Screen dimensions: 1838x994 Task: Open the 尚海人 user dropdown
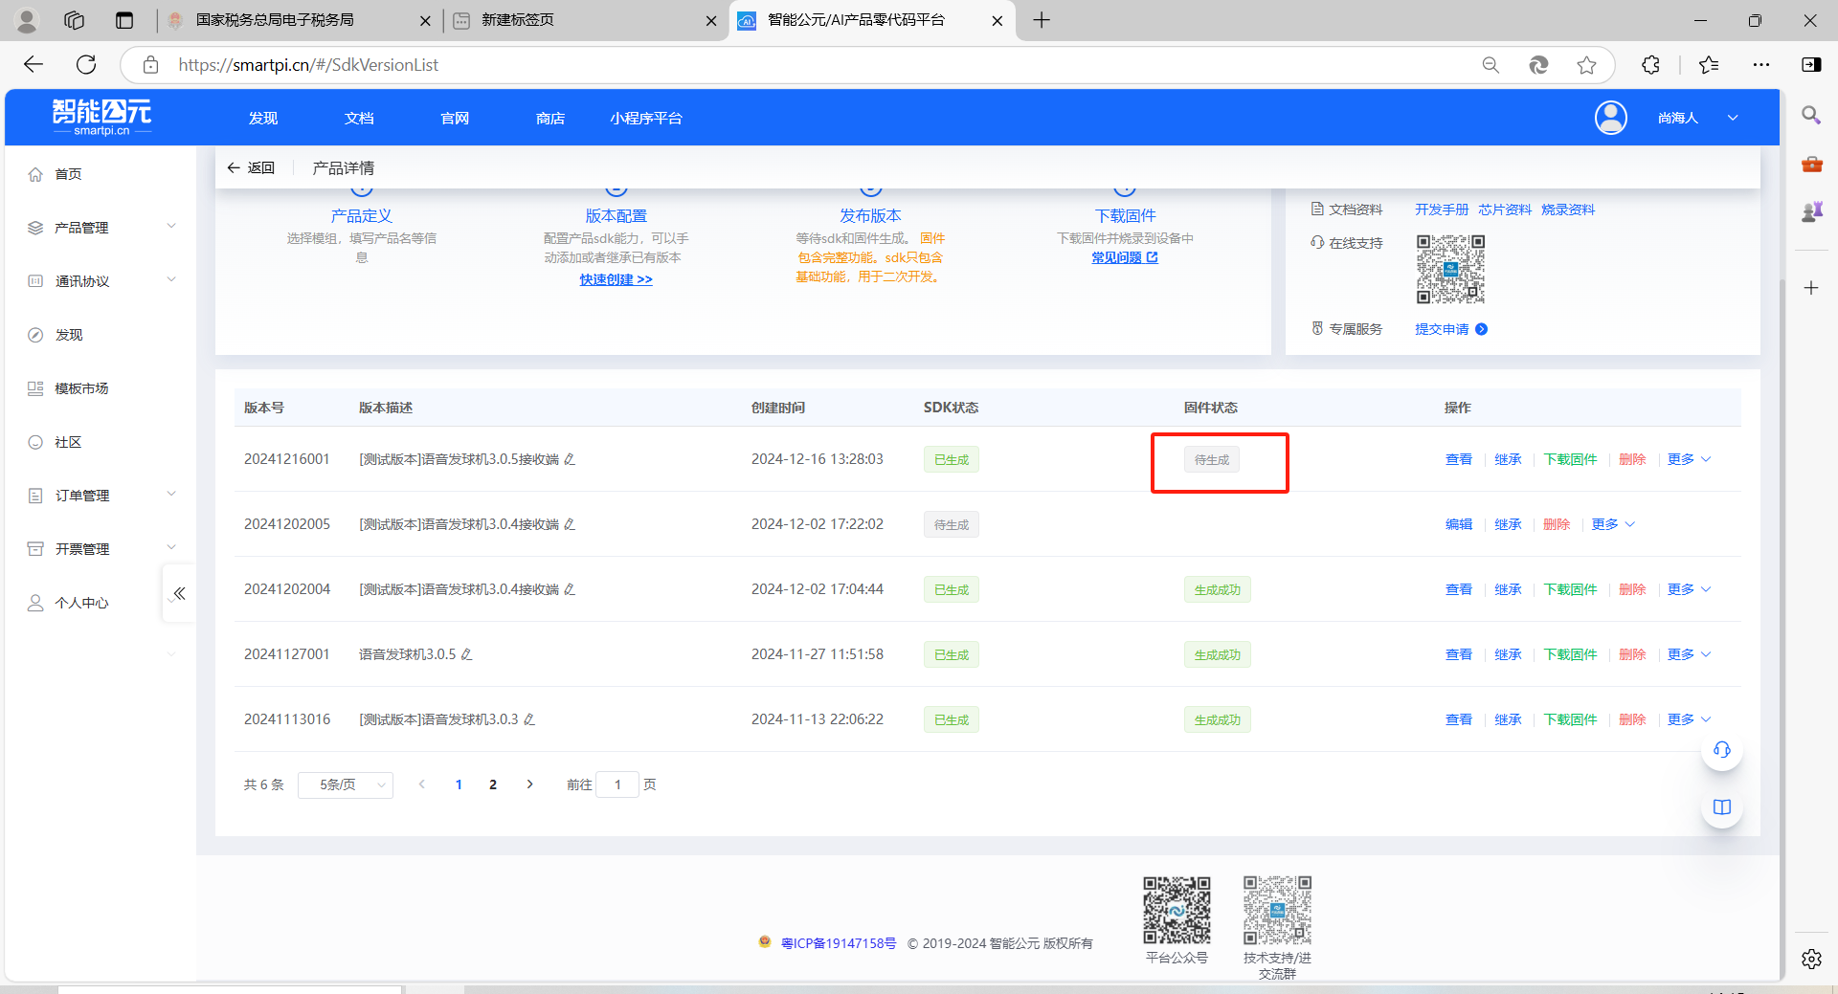tap(1694, 117)
